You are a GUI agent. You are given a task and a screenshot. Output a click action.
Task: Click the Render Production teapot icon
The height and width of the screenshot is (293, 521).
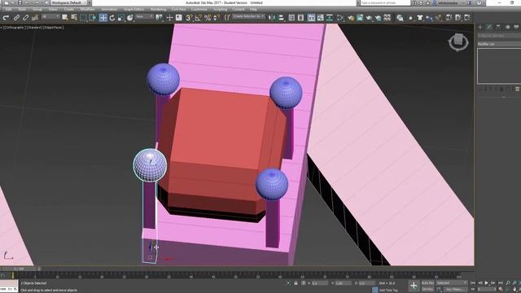369,18
